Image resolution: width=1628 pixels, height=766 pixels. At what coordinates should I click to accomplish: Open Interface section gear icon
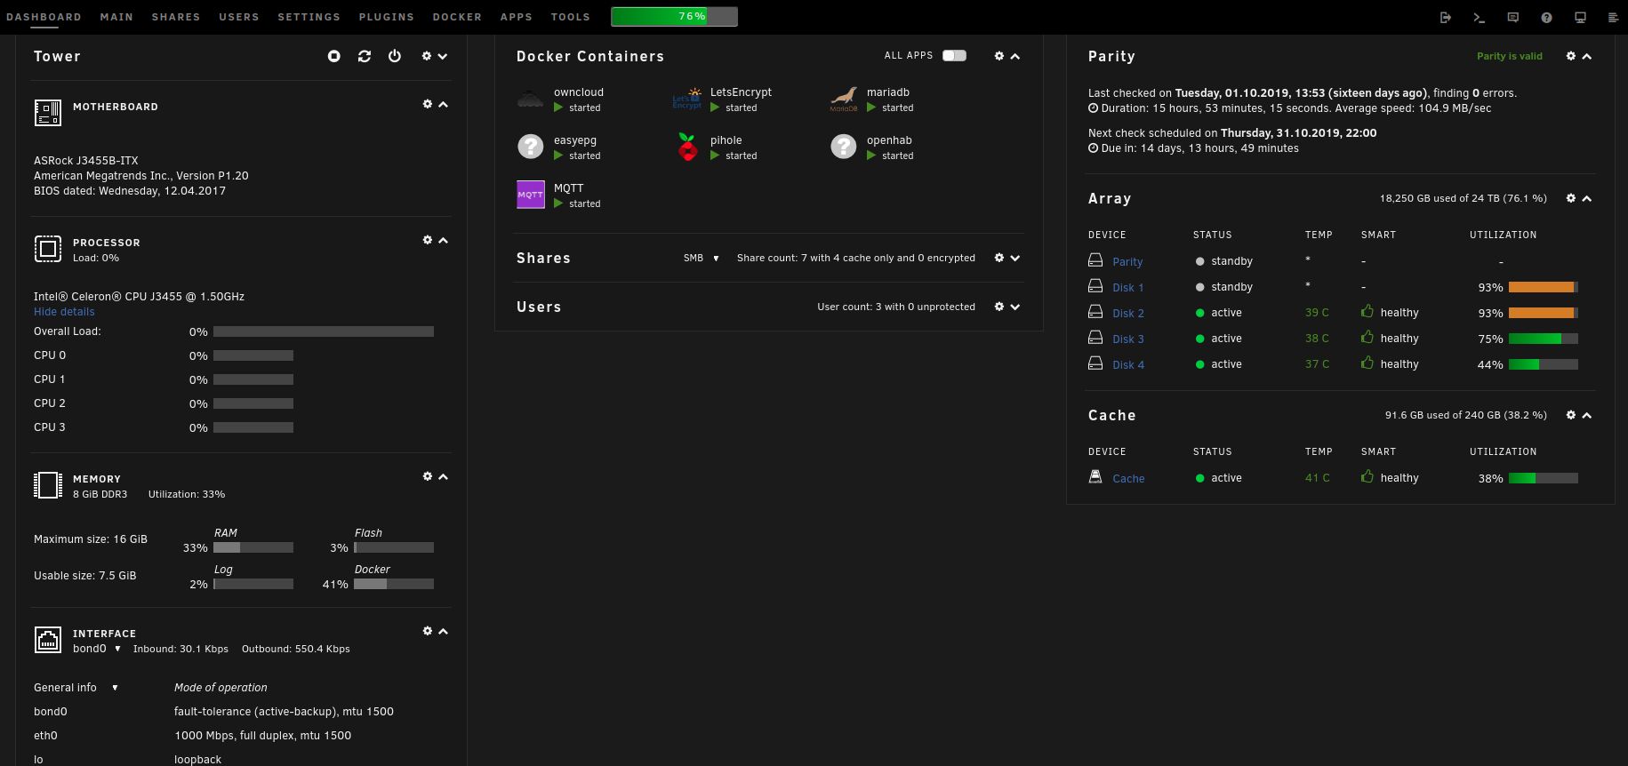pos(428,631)
